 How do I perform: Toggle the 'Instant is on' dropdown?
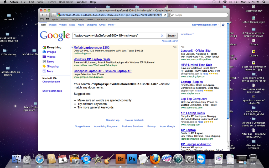pyautogui.click(x=187, y=34)
